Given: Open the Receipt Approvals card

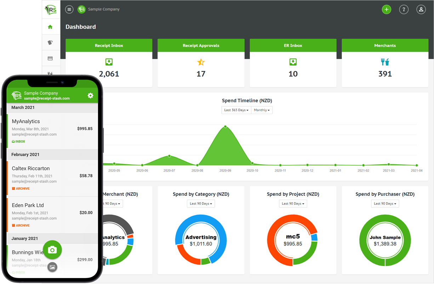Looking at the screenshot, I should 201,63.
